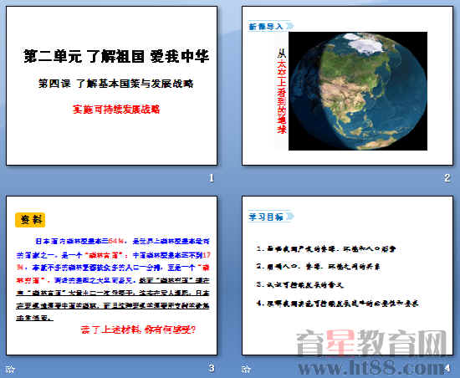Click the red text 实施可持续发展战略
This screenshot has height=378, width=460.
pyautogui.click(x=116, y=110)
